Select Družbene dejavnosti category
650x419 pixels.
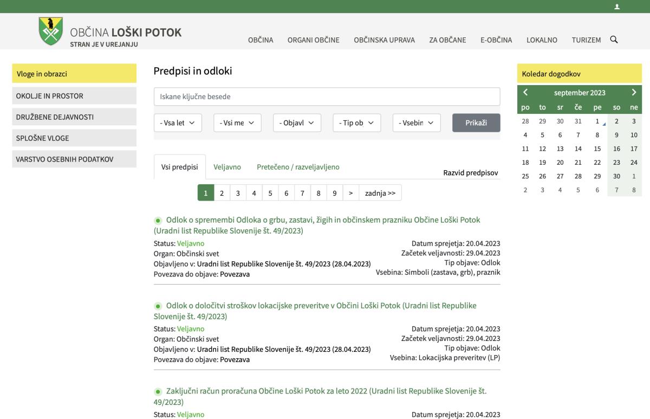(x=74, y=117)
